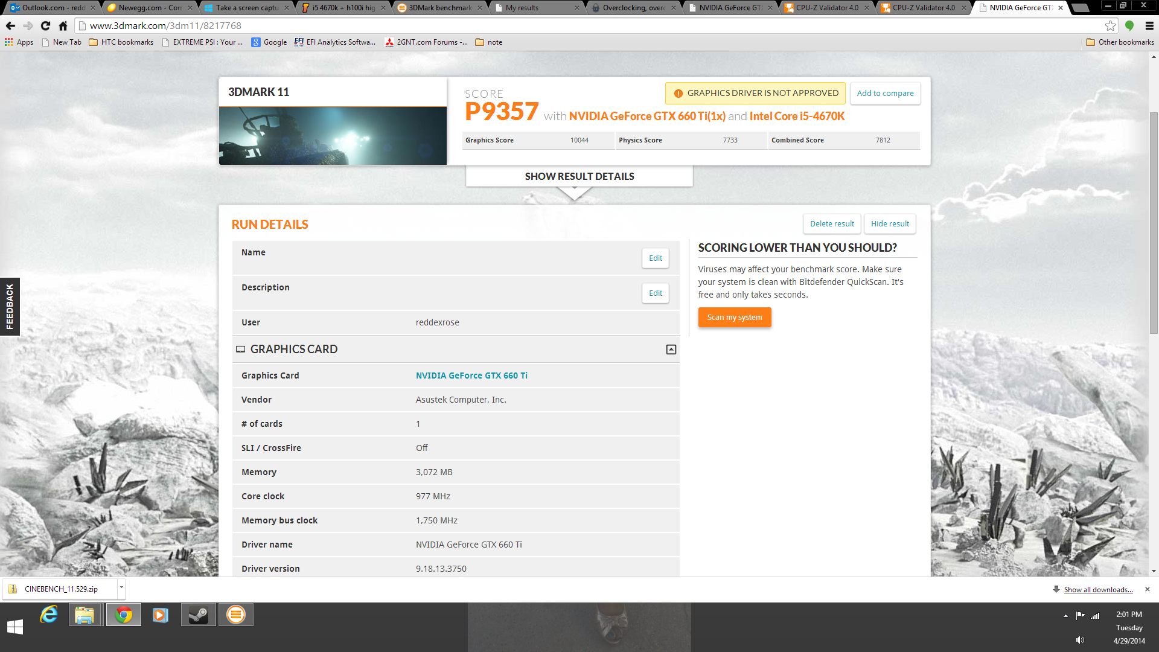This screenshot has height=652, width=1159.
Task: Switch to Newegg.com tab
Action: pos(148,8)
